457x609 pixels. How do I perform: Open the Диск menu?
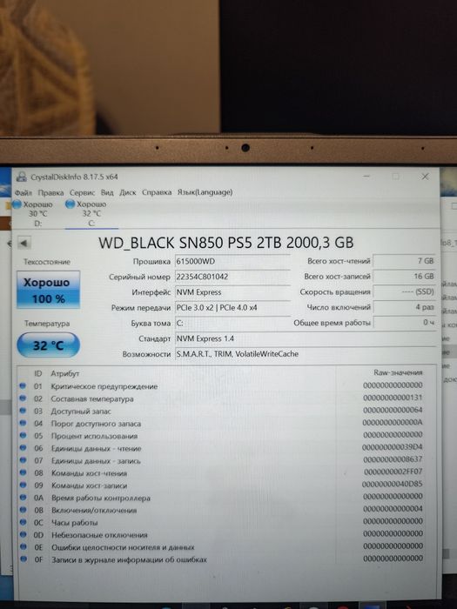coord(127,192)
